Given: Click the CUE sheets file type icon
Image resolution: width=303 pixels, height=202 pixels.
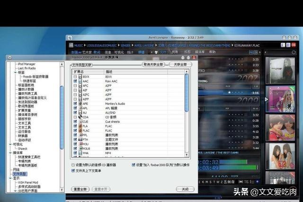Looking at the screenshot, I should [x=79, y=122].
